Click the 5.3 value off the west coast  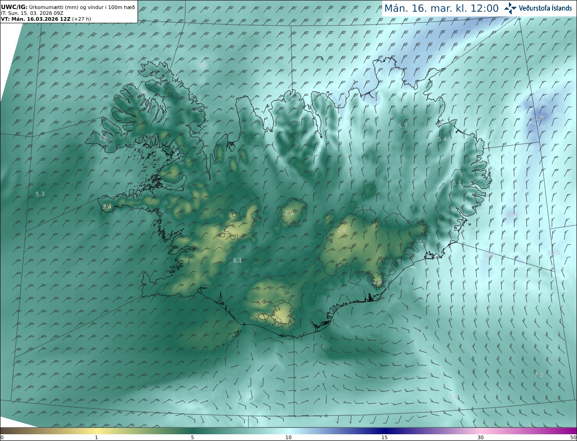[40, 194]
